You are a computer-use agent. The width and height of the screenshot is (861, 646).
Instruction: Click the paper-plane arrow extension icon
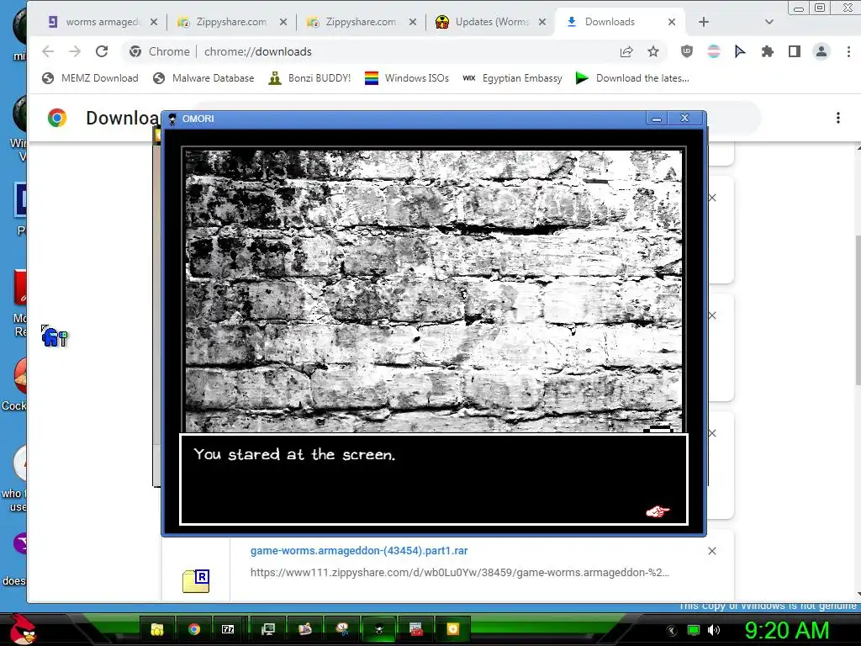(x=740, y=51)
